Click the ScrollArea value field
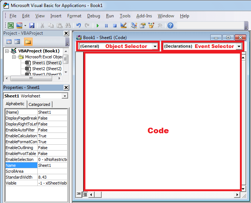 (52, 171)
